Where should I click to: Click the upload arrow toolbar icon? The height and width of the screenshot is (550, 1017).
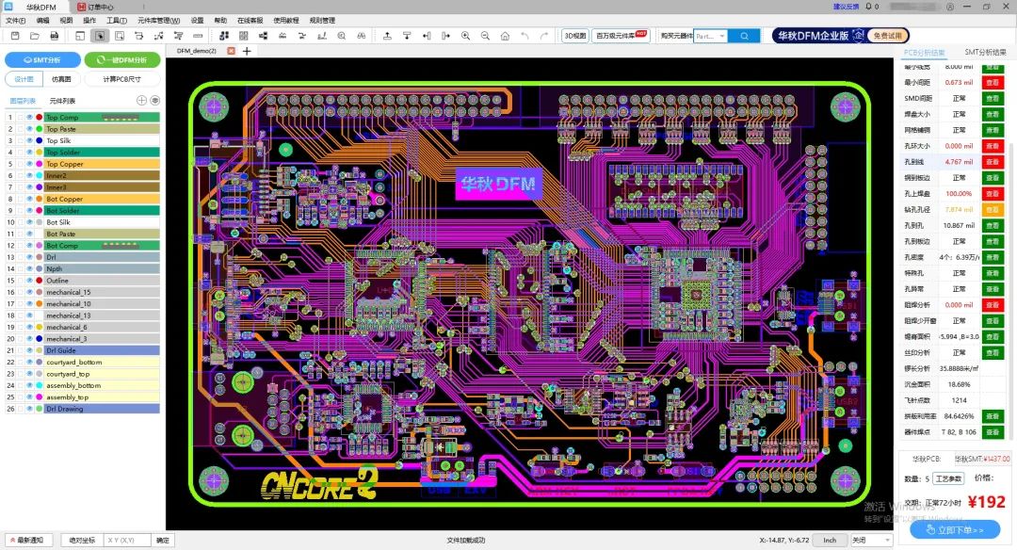click(387, 36)
